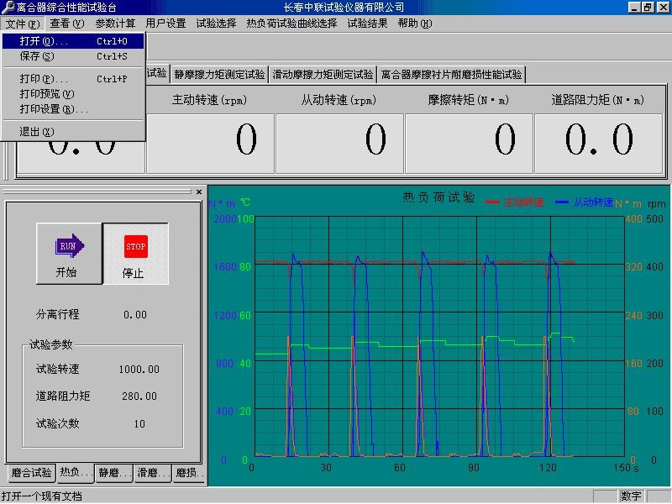Switch to 离合器摩擦衬片耐磨损性能试验 tab
This screenshot has height=504, width=672.
pos(451,75)
